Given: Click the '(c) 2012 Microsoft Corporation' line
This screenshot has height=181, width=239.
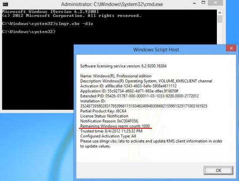Looking at the screenshot, I should [72, 16].
